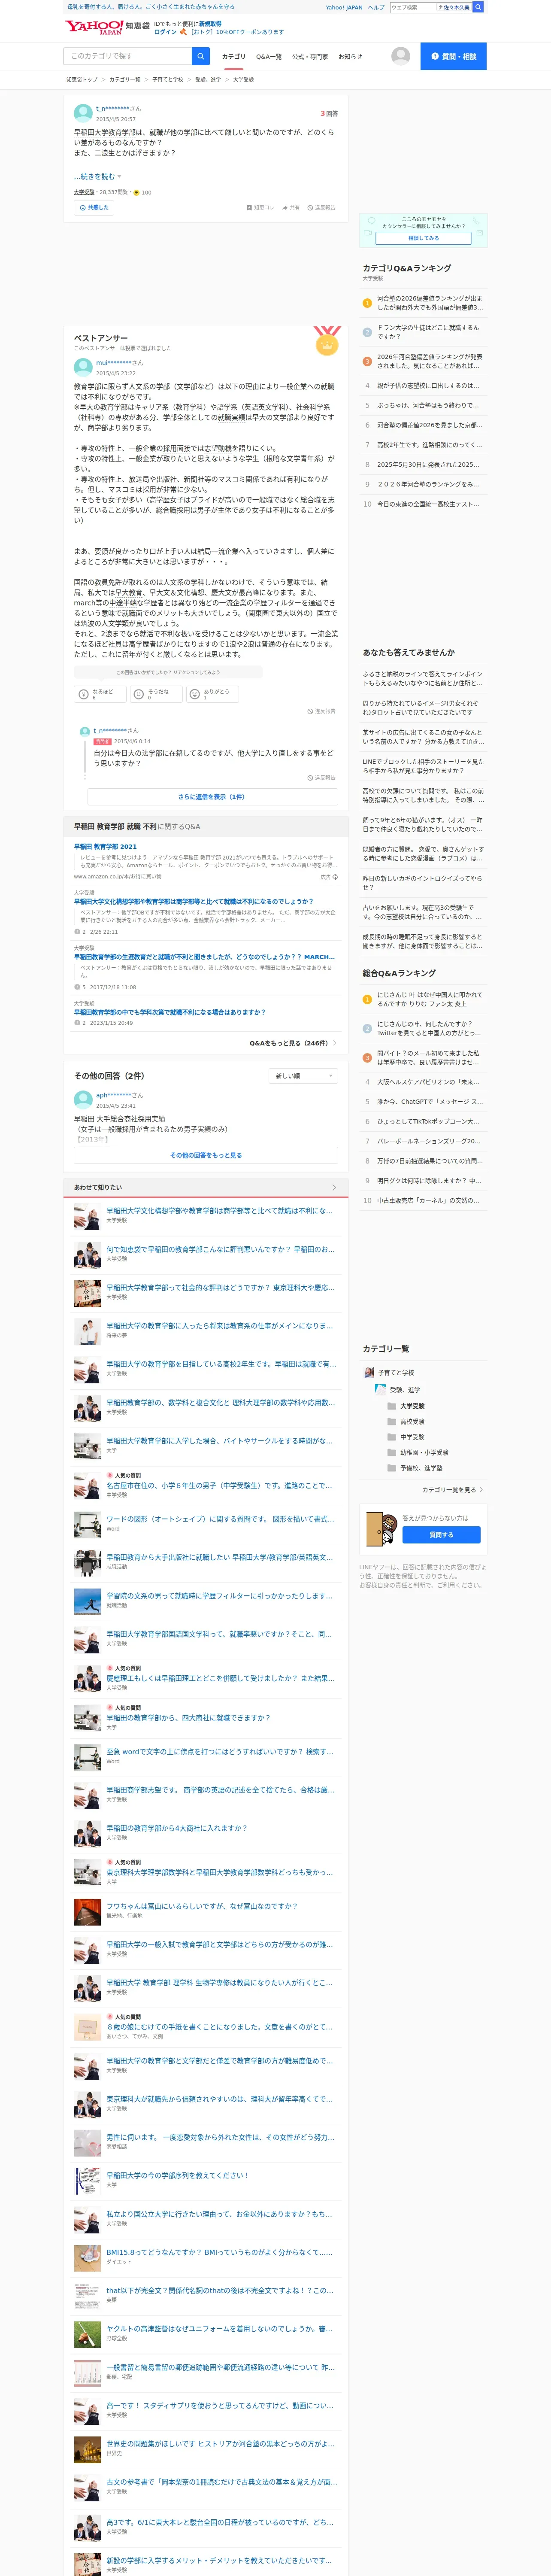Viewport: 551px width, 2576px height.
Task: Click mui answerer avatar in best answer
Action: (x=83, y=367)
